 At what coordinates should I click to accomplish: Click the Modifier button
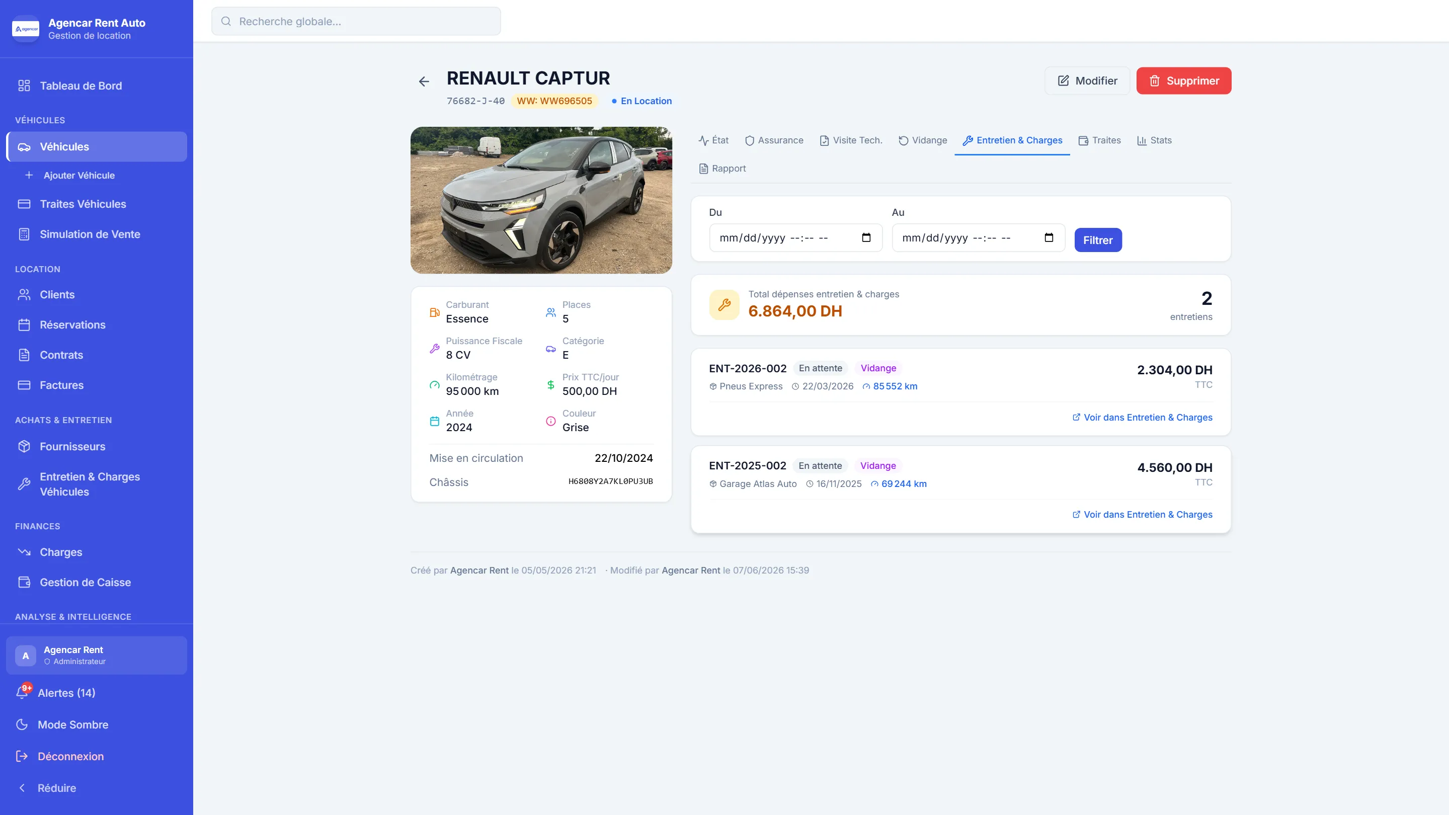pyautogui.click(x=1087, y=81)
